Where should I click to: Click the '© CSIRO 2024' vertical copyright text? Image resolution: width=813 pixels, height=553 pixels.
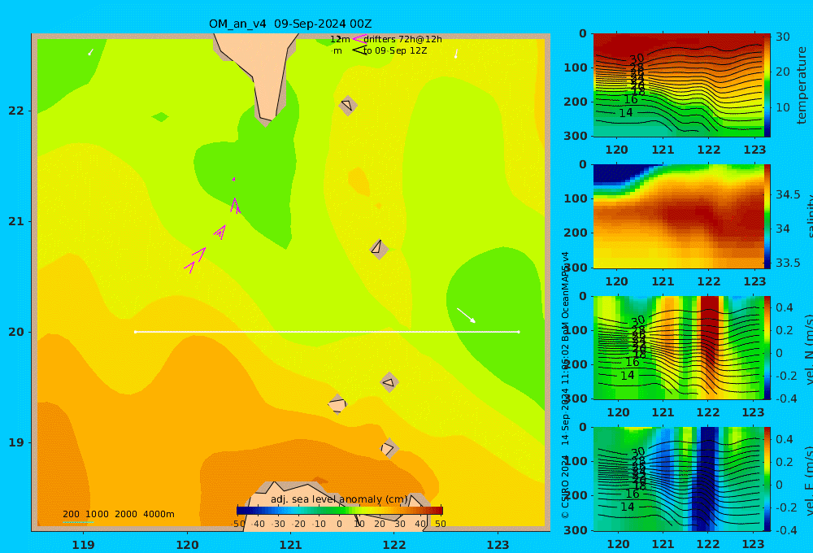565,486
